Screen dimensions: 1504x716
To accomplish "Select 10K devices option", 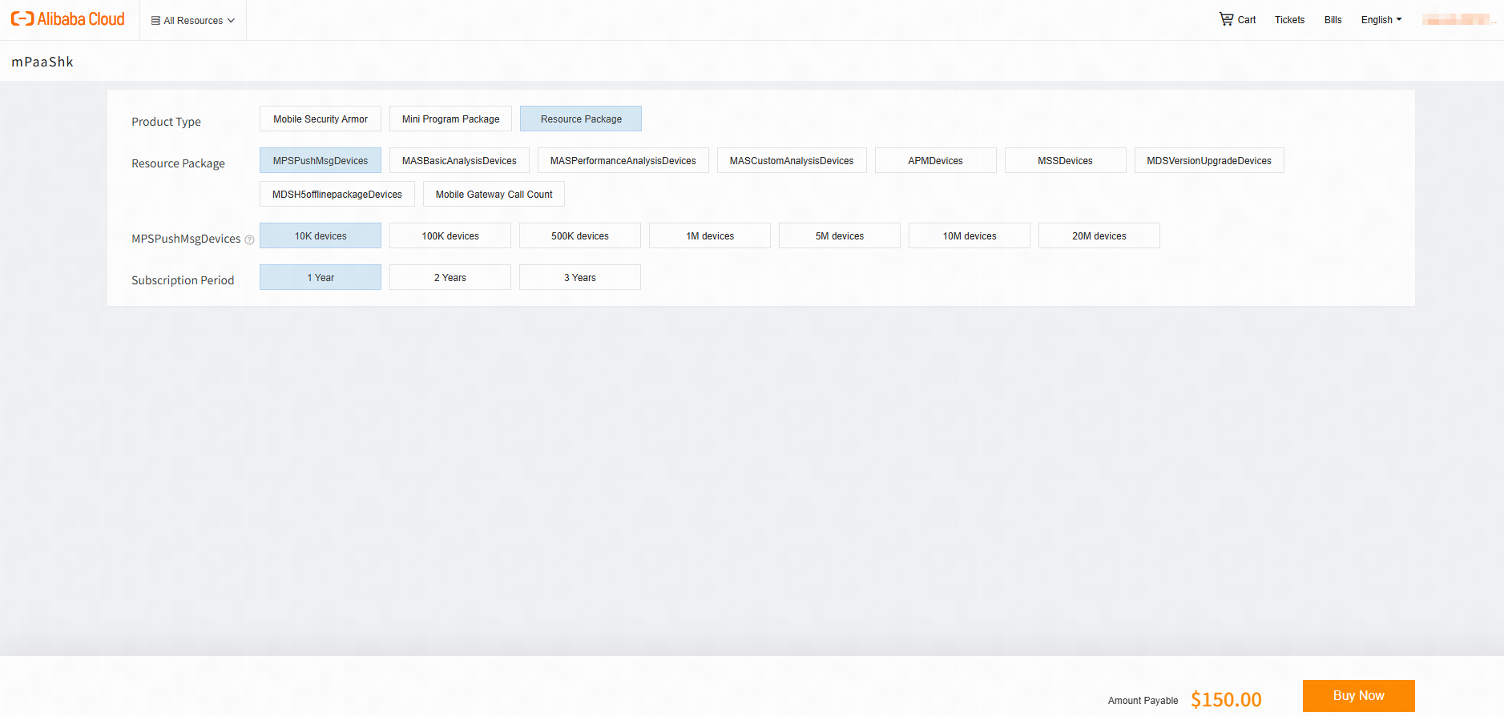I will (321, 235).
